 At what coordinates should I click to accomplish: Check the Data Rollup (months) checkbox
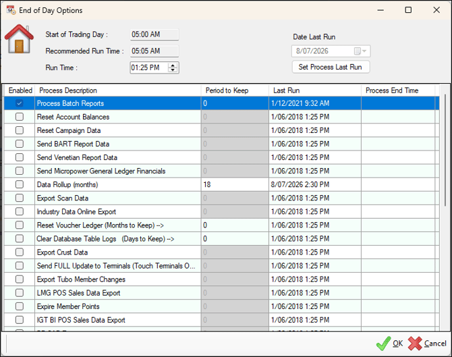pyautogui.click(x=20, y=184)
